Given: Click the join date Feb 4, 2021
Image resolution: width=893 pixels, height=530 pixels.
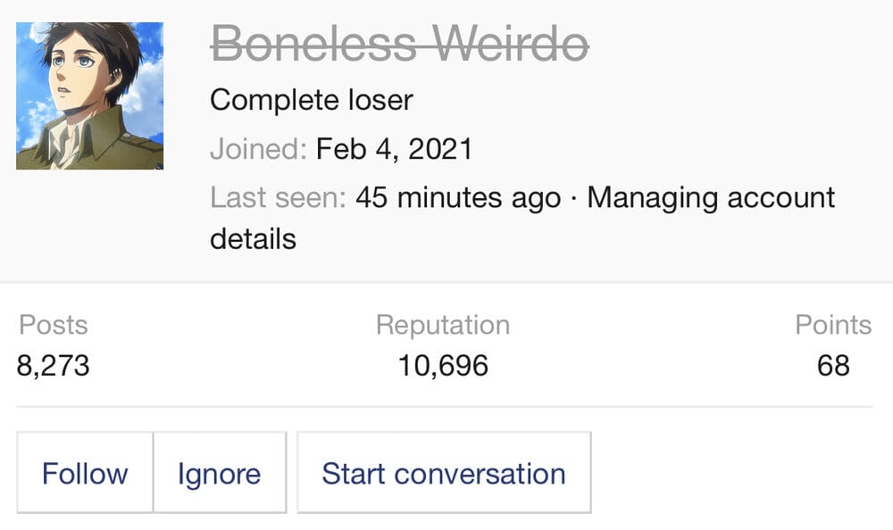Looking at the screenshot, I should coord(394,148).
